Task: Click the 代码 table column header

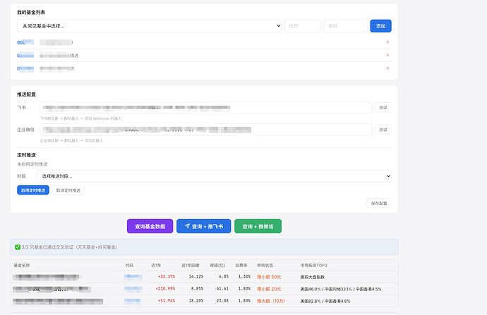Action: coord(129,266)
